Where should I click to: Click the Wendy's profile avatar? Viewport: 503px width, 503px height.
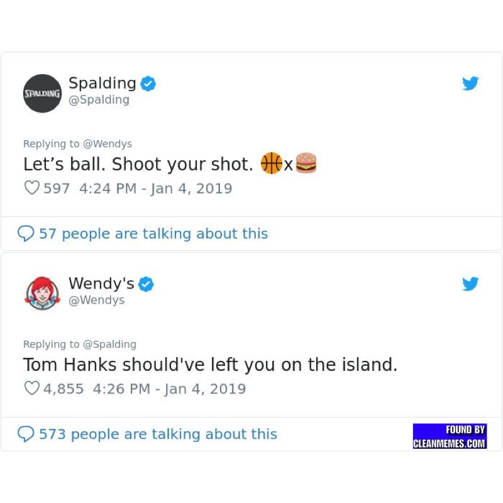[42, 294]
